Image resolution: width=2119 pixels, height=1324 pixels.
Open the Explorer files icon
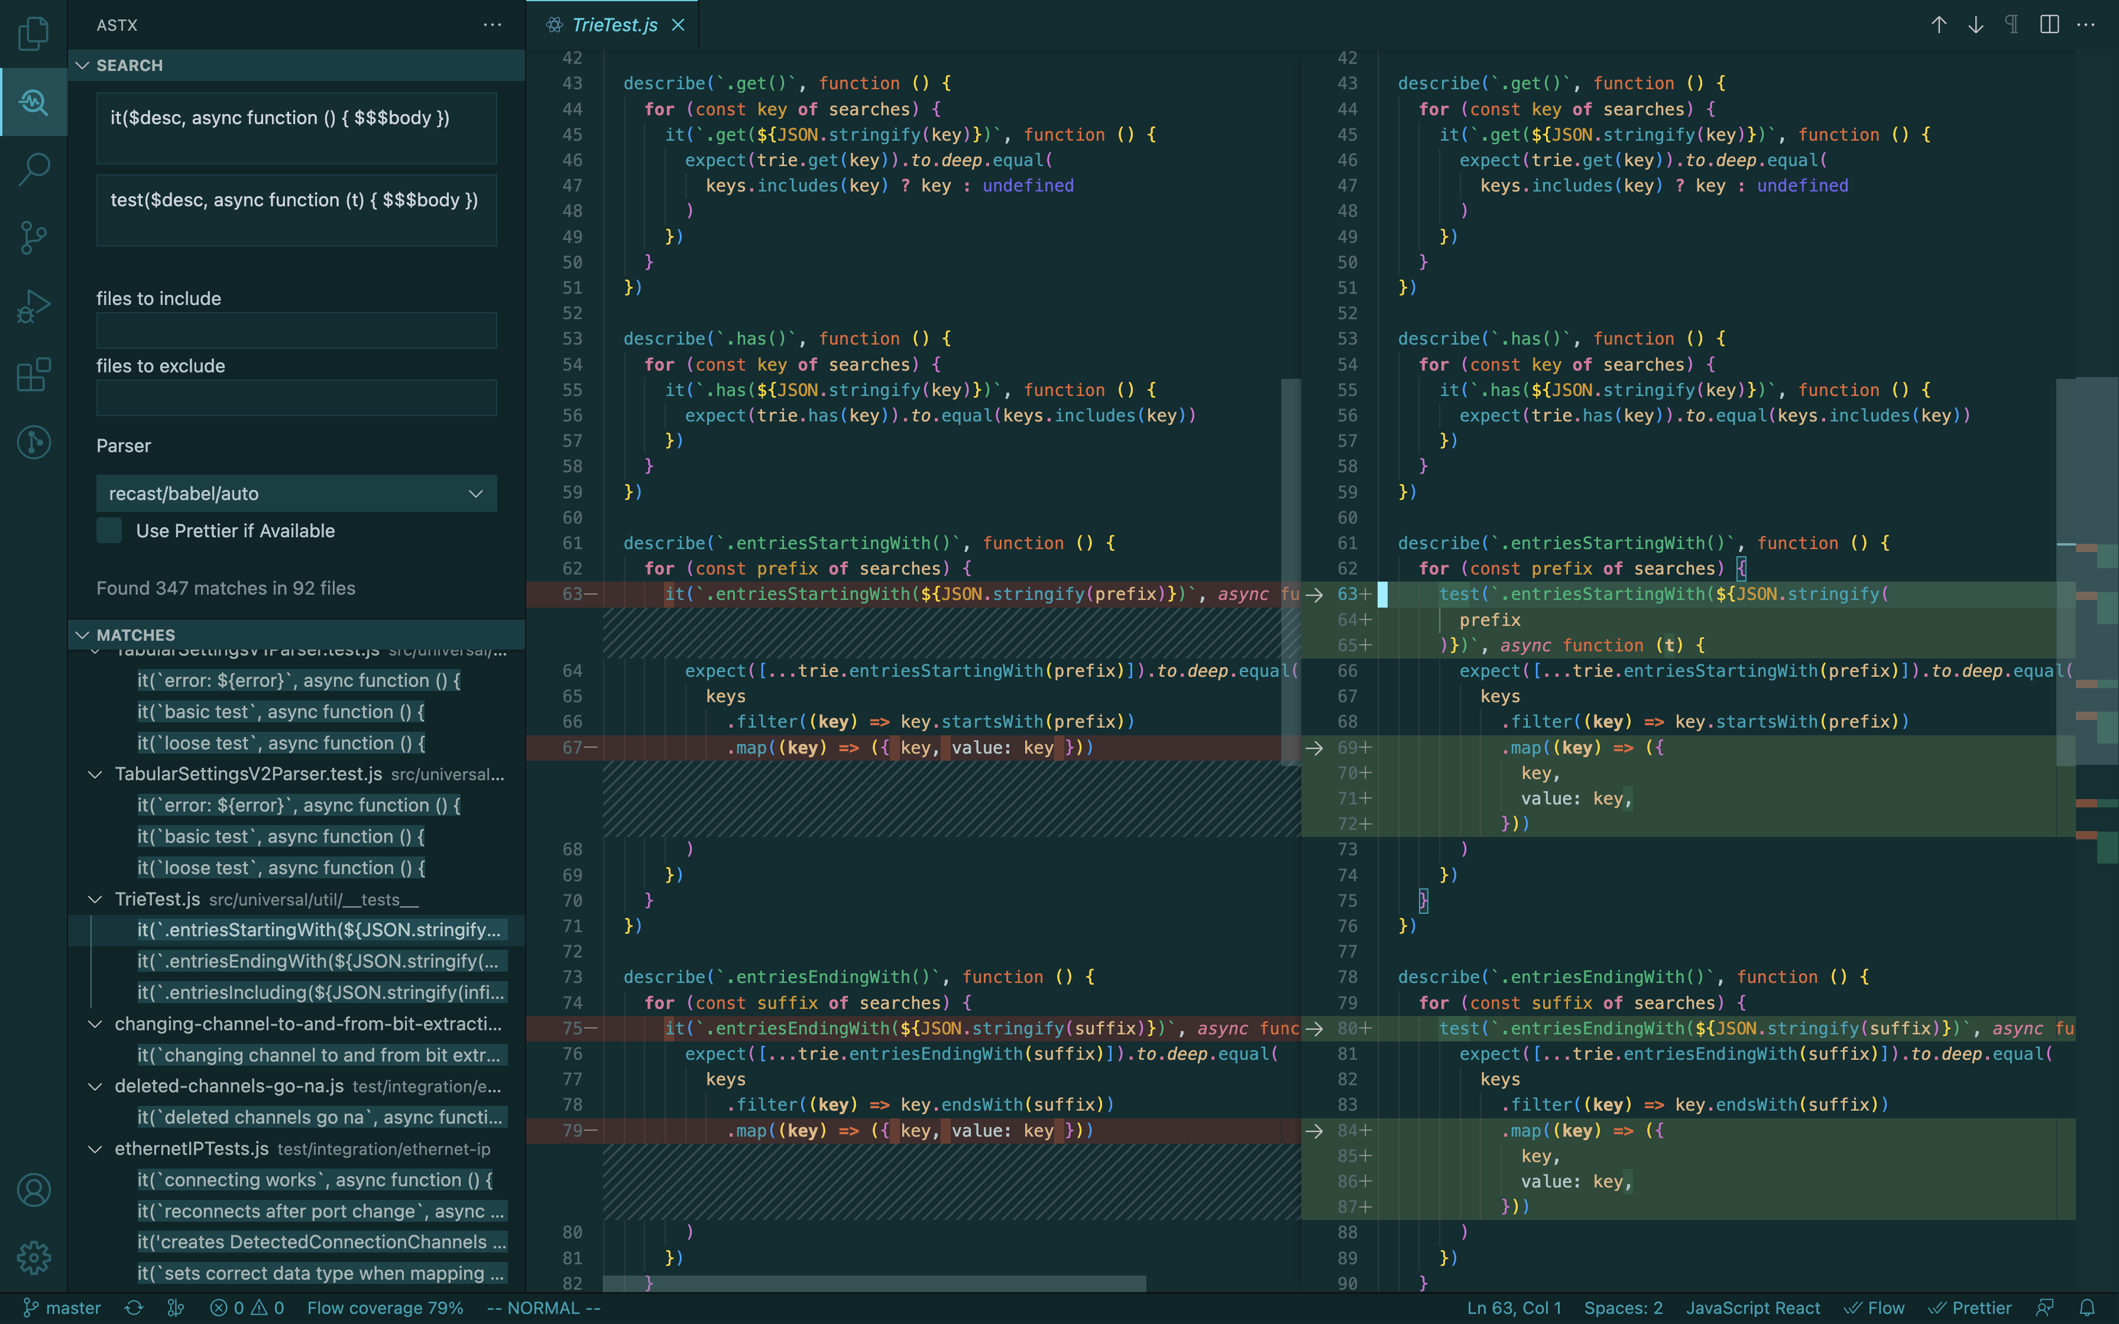[x=33, y=33]
